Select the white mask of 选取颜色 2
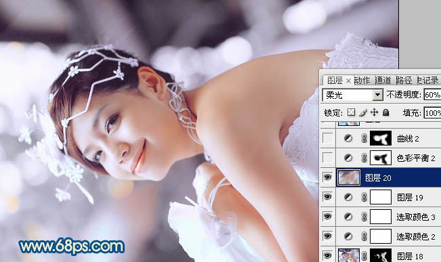The height and width of the screenshot is (262, 441). [381, 236]
